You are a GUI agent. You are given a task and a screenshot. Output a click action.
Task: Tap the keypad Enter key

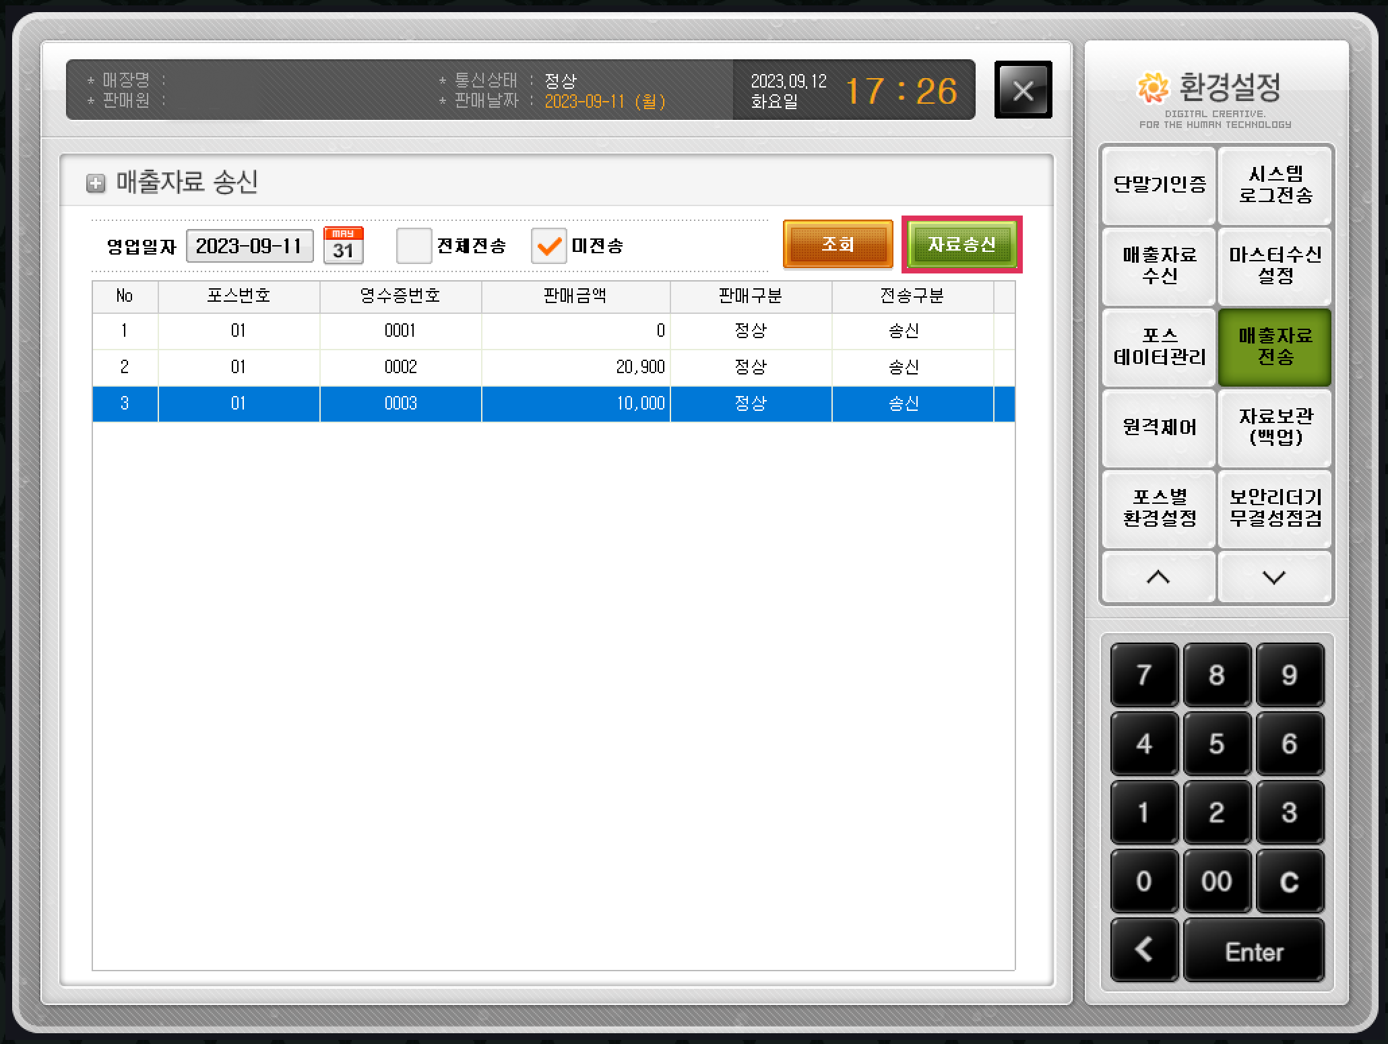point(1254,950)
